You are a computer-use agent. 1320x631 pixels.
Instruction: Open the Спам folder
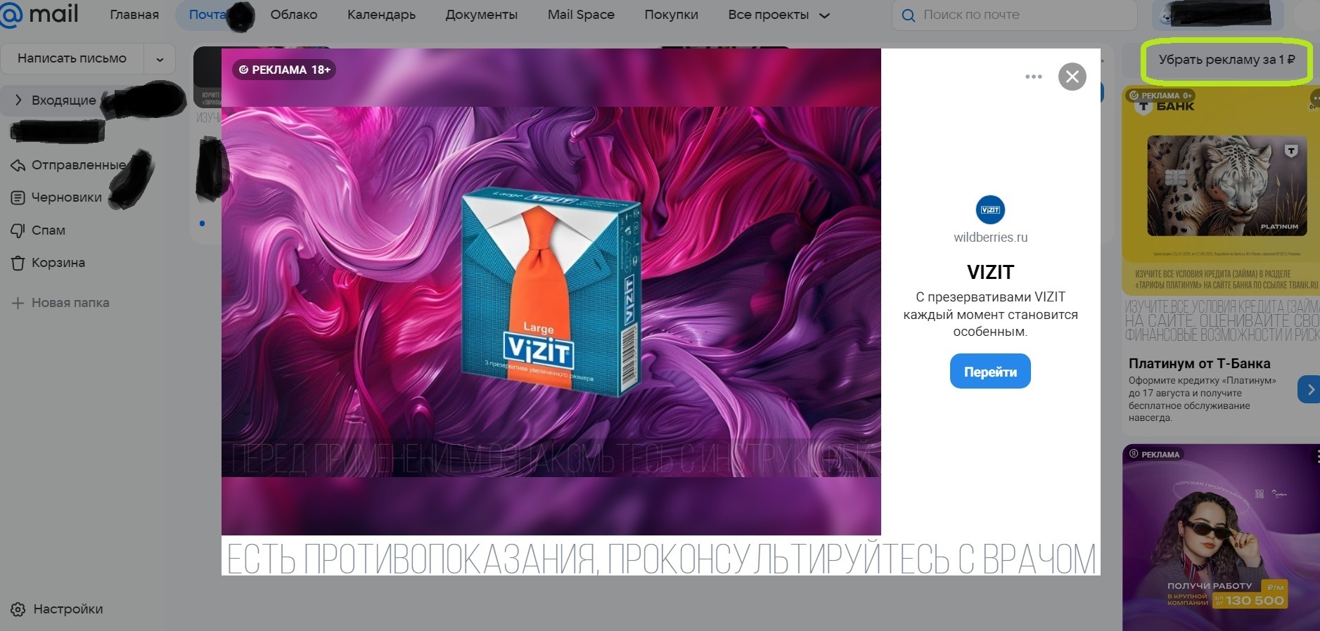(x=49, y=230)
